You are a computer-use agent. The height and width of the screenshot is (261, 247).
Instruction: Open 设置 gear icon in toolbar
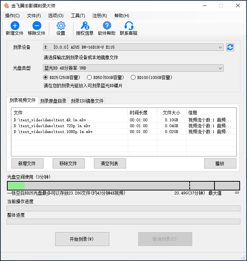pyautogui.click(x=61, y=26)
